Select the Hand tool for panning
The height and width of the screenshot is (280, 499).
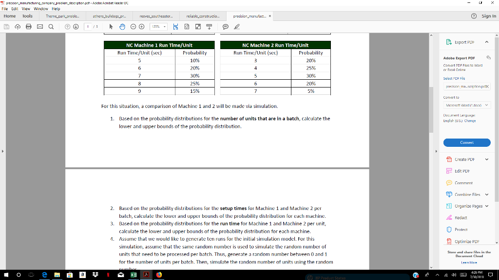[122, 27]
